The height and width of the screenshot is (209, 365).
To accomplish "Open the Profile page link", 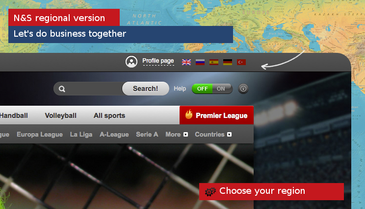I will tap(158, 61).
